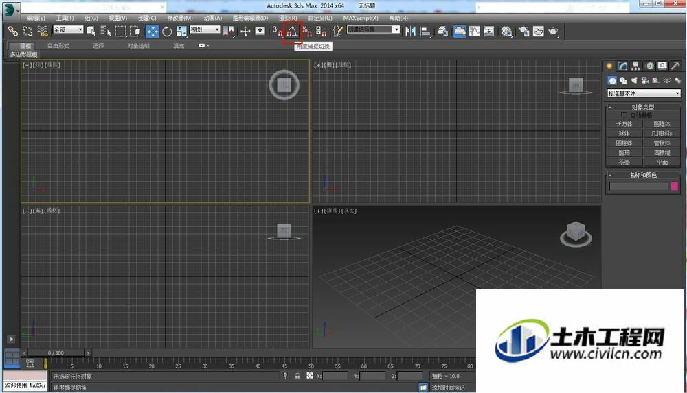The height and width of the screenshot is (393, 687).
Task: Select the Rotate tool icon
Action: point(167,31)
